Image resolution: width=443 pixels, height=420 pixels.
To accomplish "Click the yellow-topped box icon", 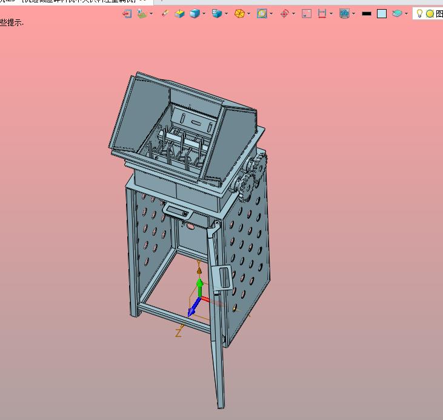I will (179, 13).
